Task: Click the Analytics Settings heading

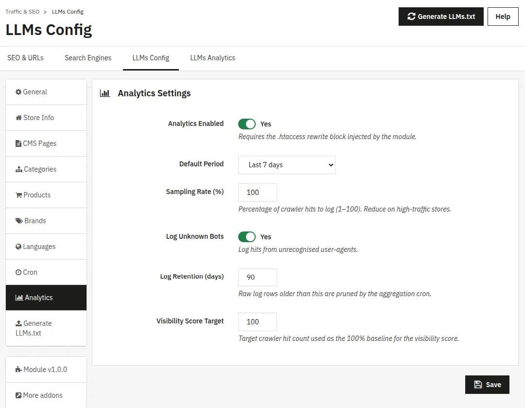Action: (154, 93)
